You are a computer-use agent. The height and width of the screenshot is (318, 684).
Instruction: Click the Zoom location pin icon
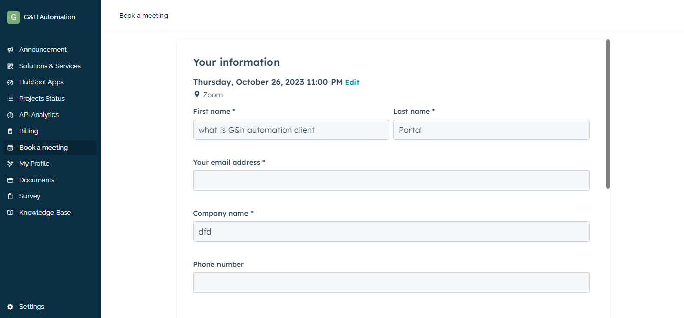197,95
